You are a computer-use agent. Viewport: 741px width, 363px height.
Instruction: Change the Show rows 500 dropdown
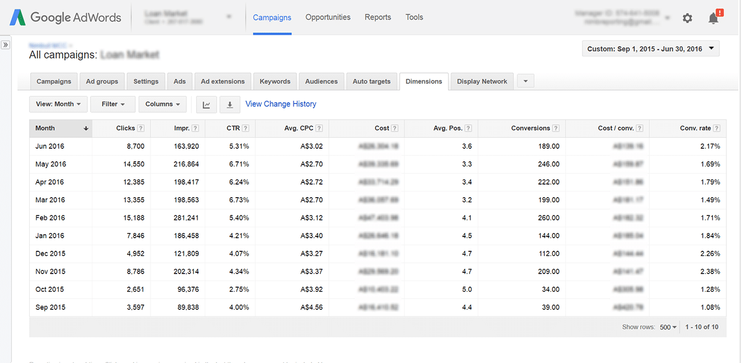click(x=668, y=327)
